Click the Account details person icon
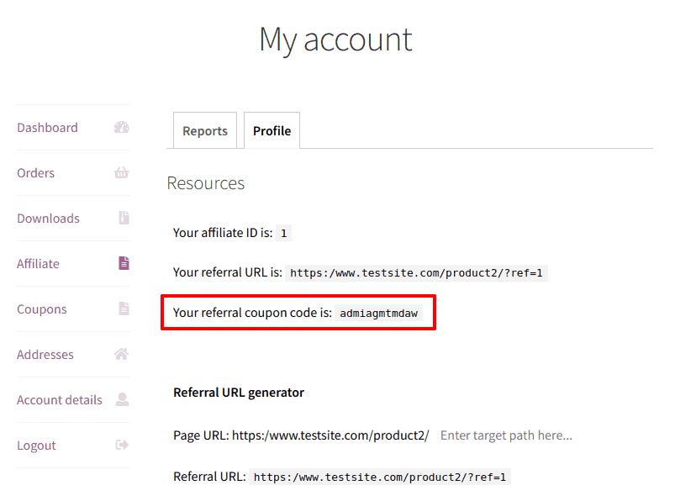 pos(122,399)
